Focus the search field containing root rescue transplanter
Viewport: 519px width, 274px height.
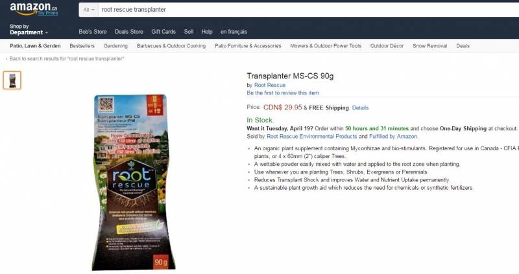click(x=308, y=10)
